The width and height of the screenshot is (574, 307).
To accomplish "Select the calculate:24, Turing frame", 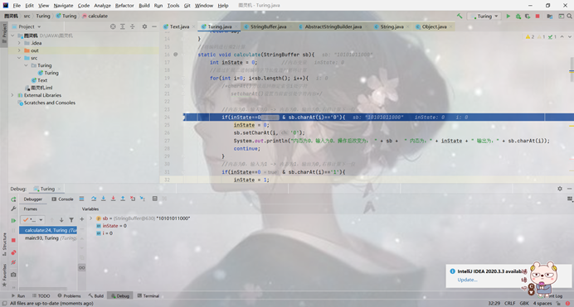I will pyautogui.click(x=48, y=230).
